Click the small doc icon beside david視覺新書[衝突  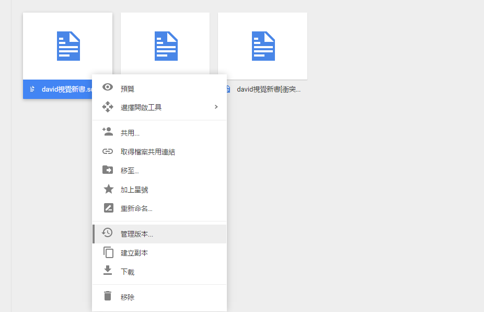point(228,90)
